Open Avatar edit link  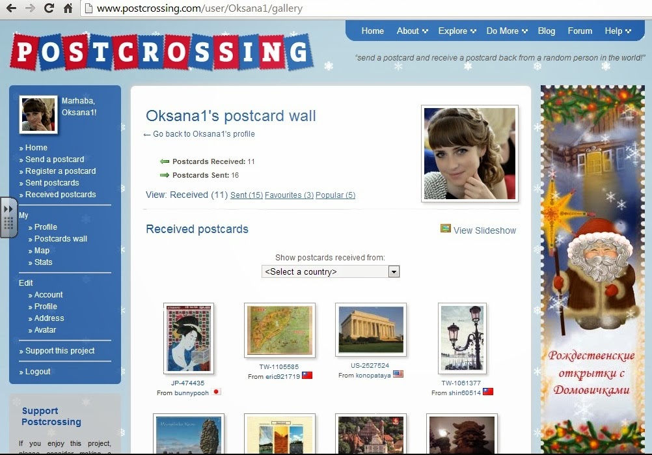(x=45, y=329)
